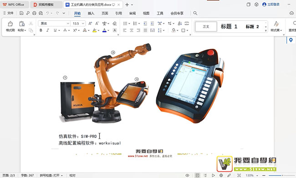Image resolution: width=296 pixels, height=178 pixels.
Task: Open the font size 13.5 dropdown
Action: [83, 23]
